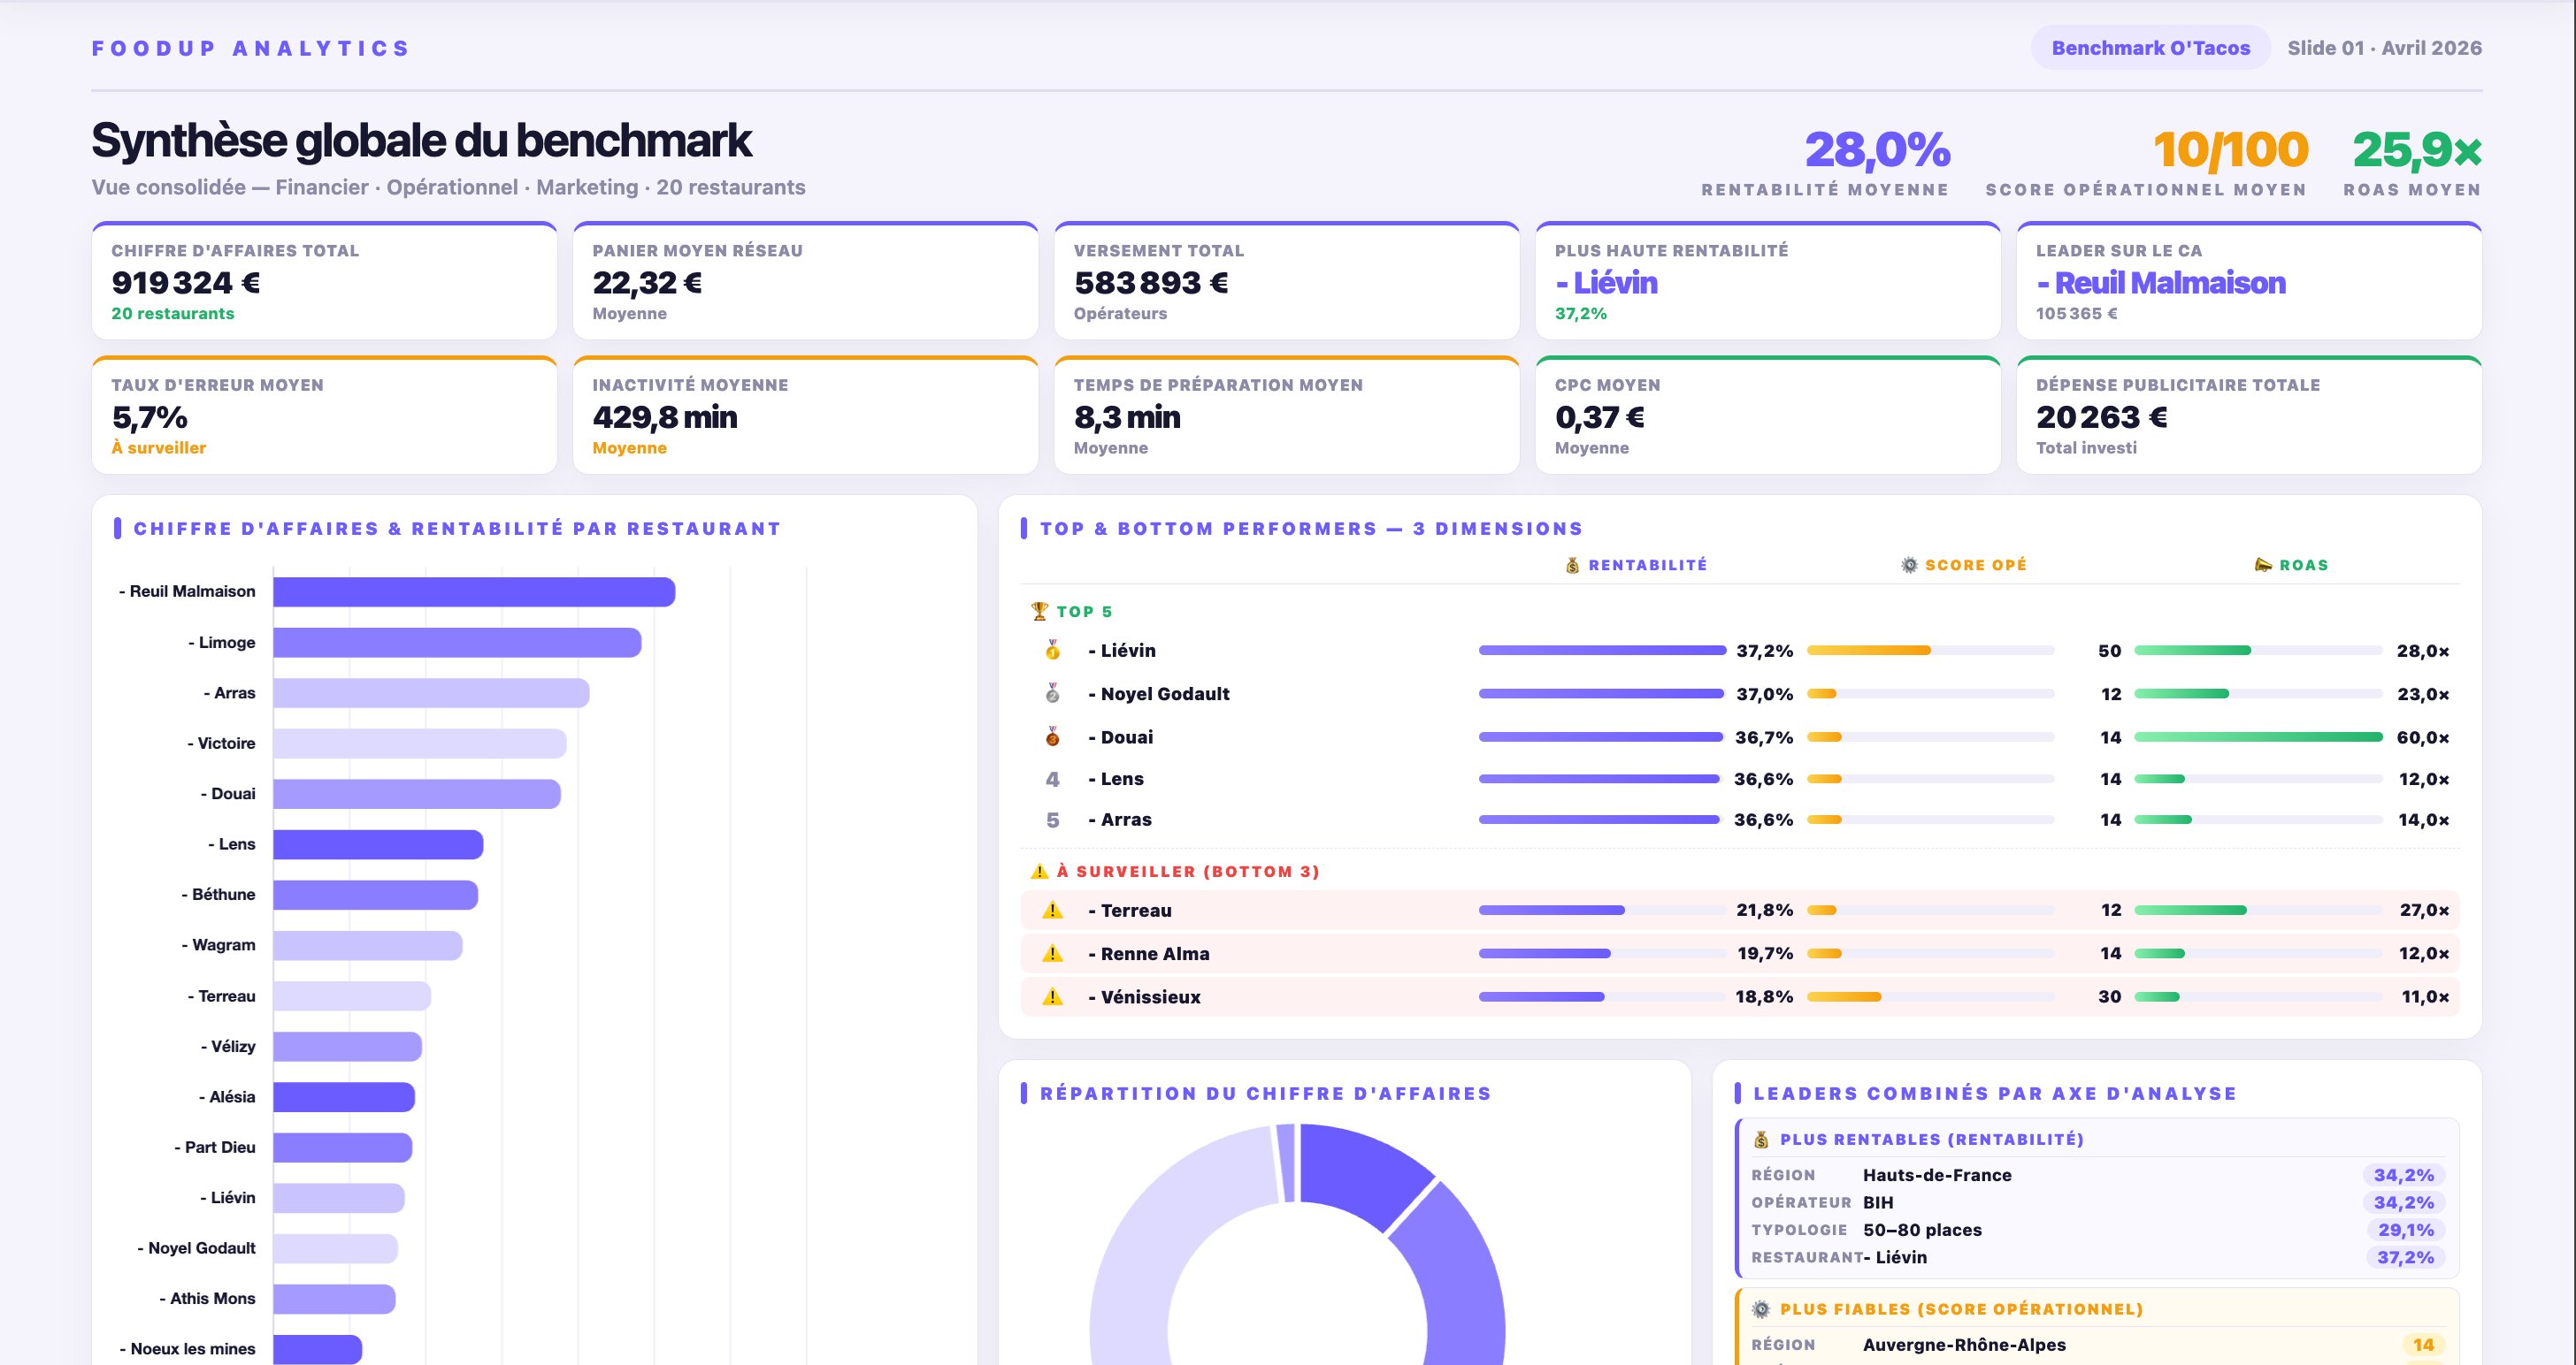Click the warning icon beside À SURVEILLER heading
The width and height of the screenshot is (2576, 1365).
click(x=1039, y=872)
